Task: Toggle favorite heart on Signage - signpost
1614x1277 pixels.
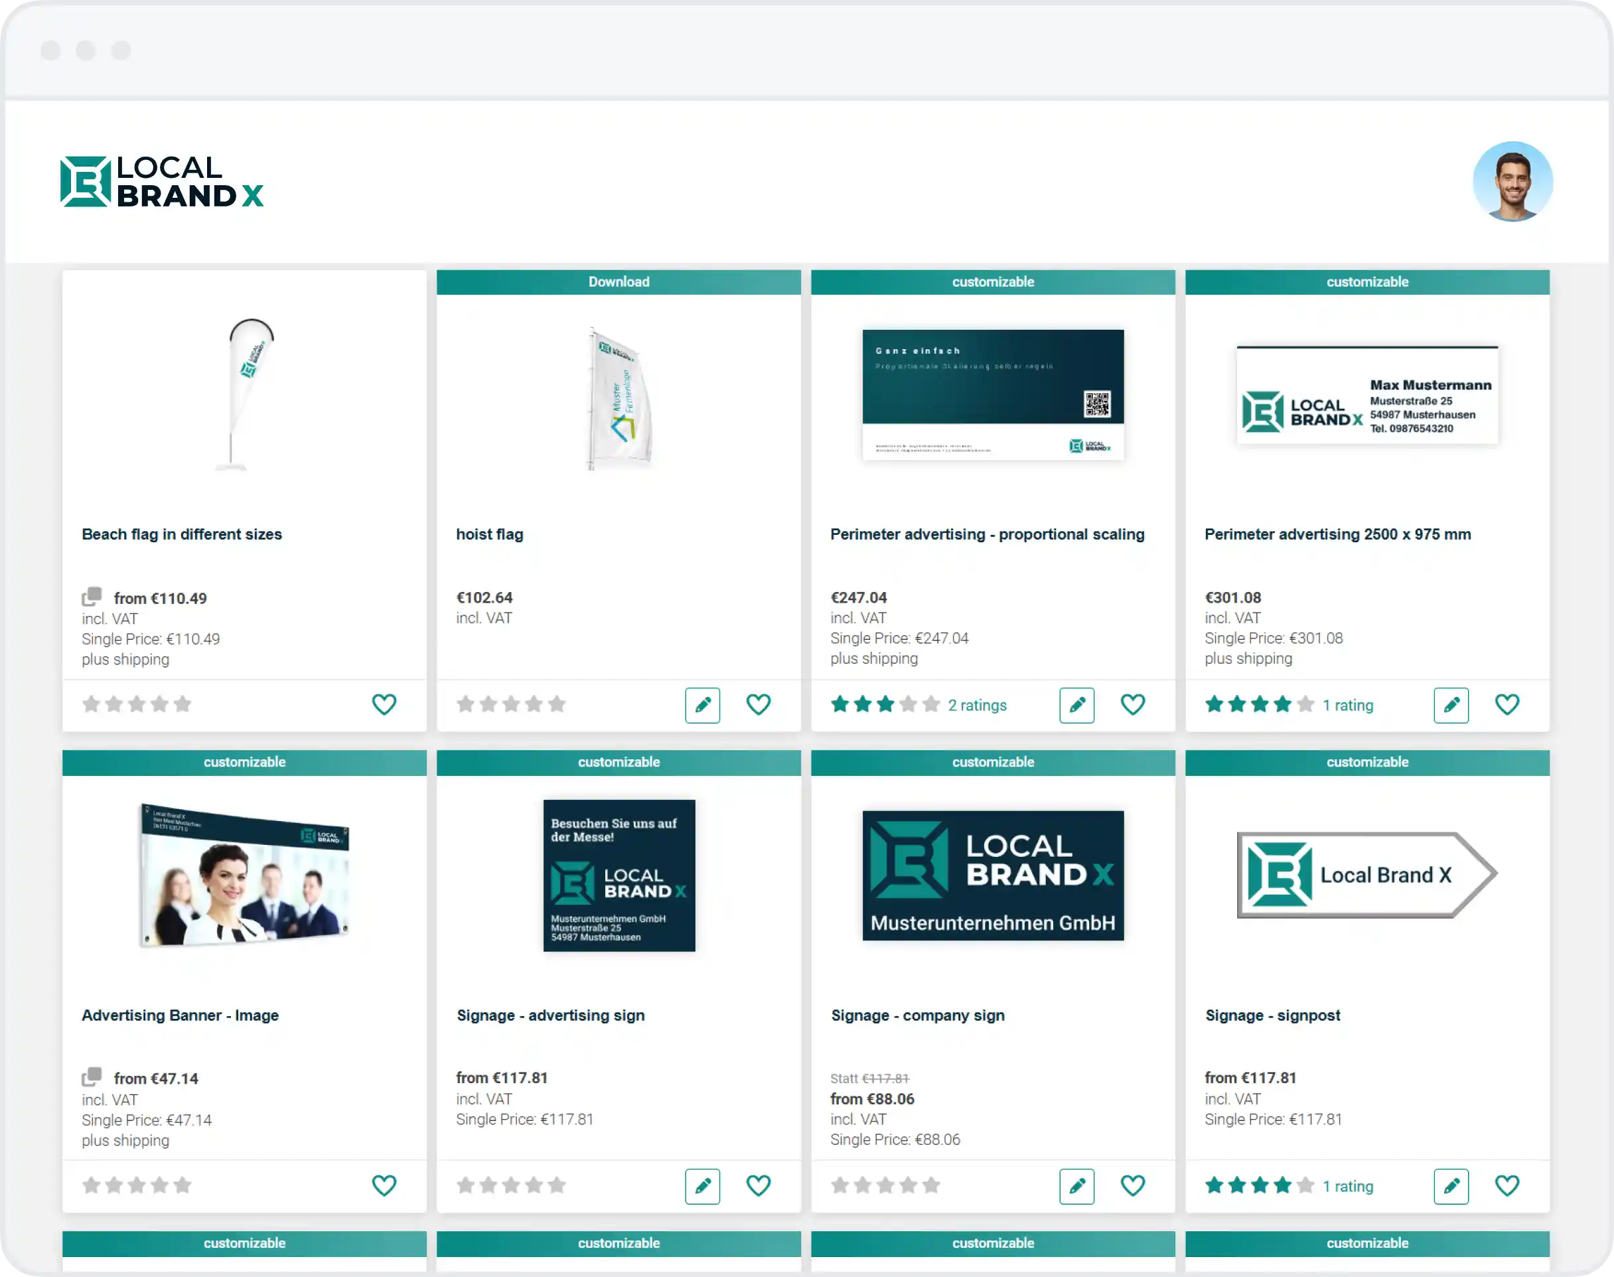Action: pyautogui.click(x=1506, y=1185)
